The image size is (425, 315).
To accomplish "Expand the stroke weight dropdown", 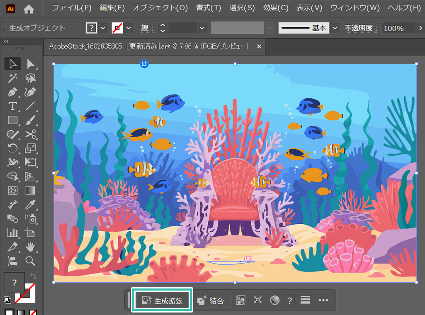I will [x=202, y=28].
